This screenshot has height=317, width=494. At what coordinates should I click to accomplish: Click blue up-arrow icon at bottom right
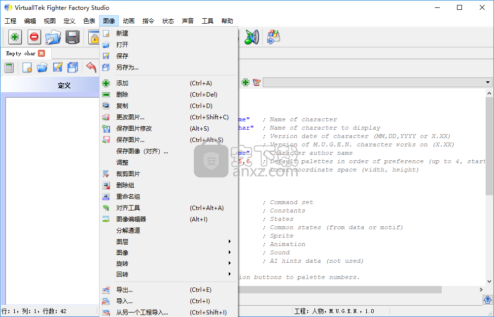tap(488, 300)
